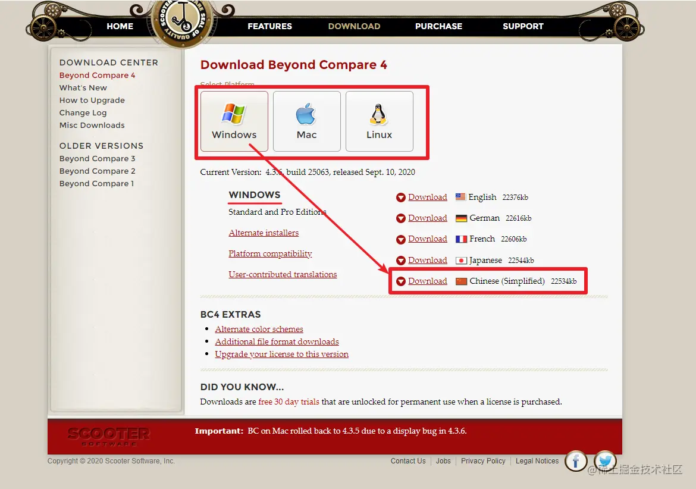The width and height of the screenshot is (696, 489).
Task: Click download arrow icon for German
Action: (400, 218)
